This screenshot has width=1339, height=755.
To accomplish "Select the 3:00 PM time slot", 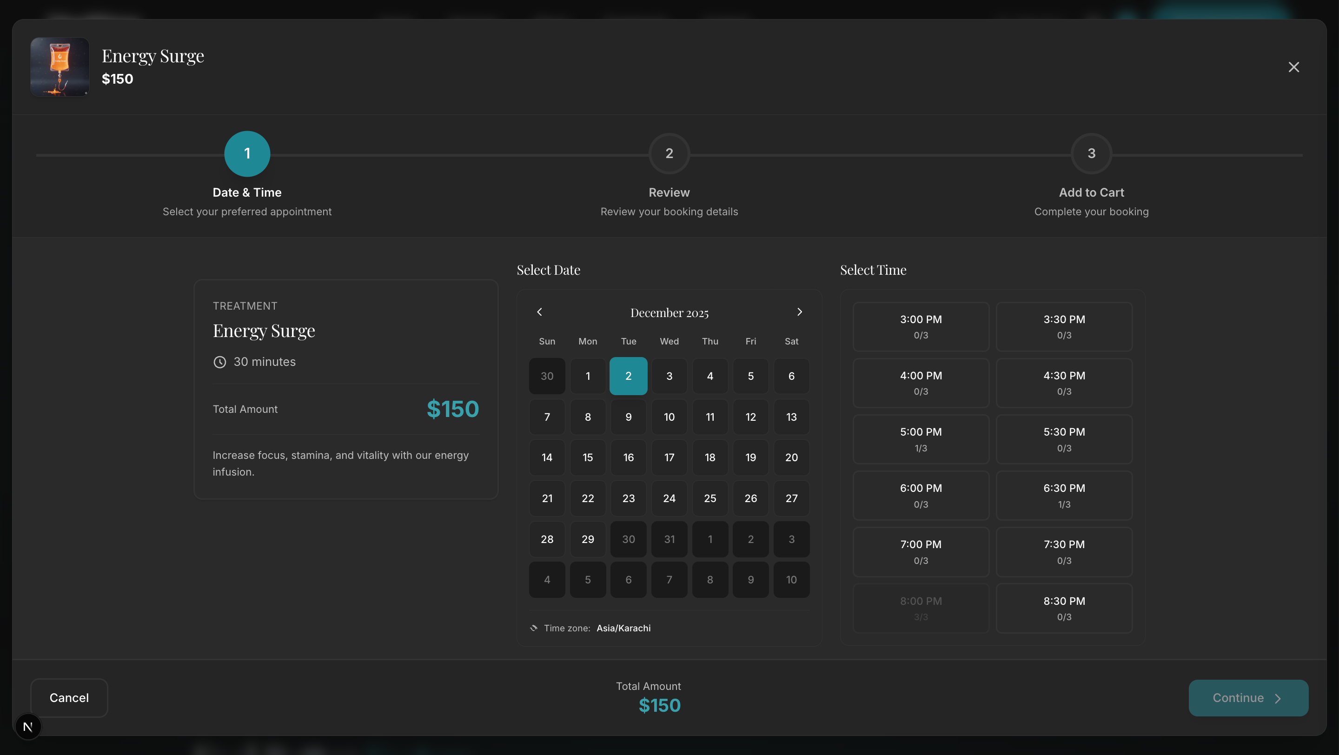I will [x=921, y=326].
